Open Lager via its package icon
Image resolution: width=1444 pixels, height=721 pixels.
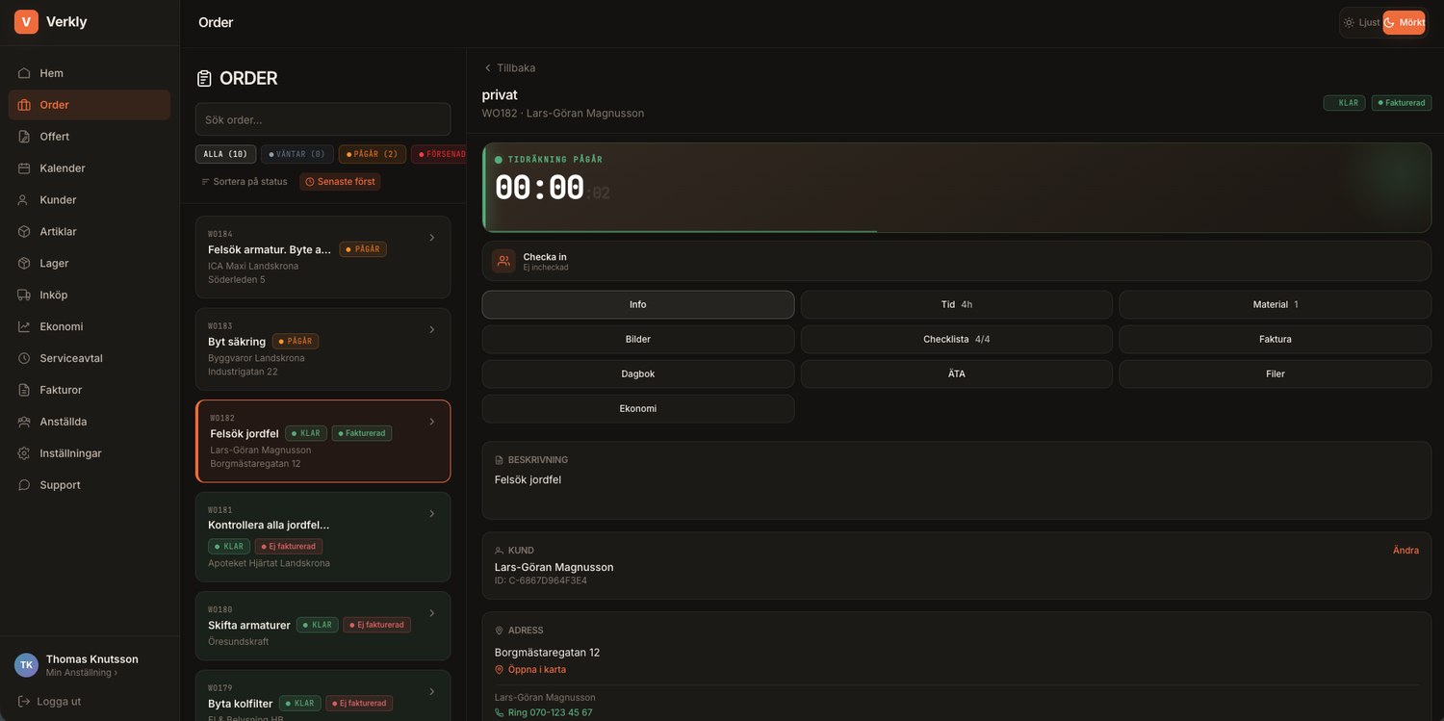24,264
